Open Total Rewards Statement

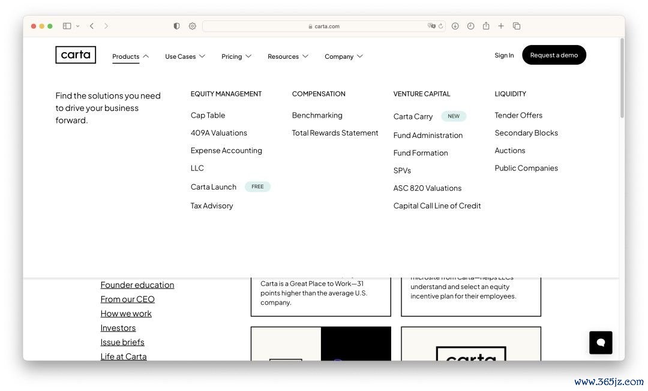coord(335,133)
